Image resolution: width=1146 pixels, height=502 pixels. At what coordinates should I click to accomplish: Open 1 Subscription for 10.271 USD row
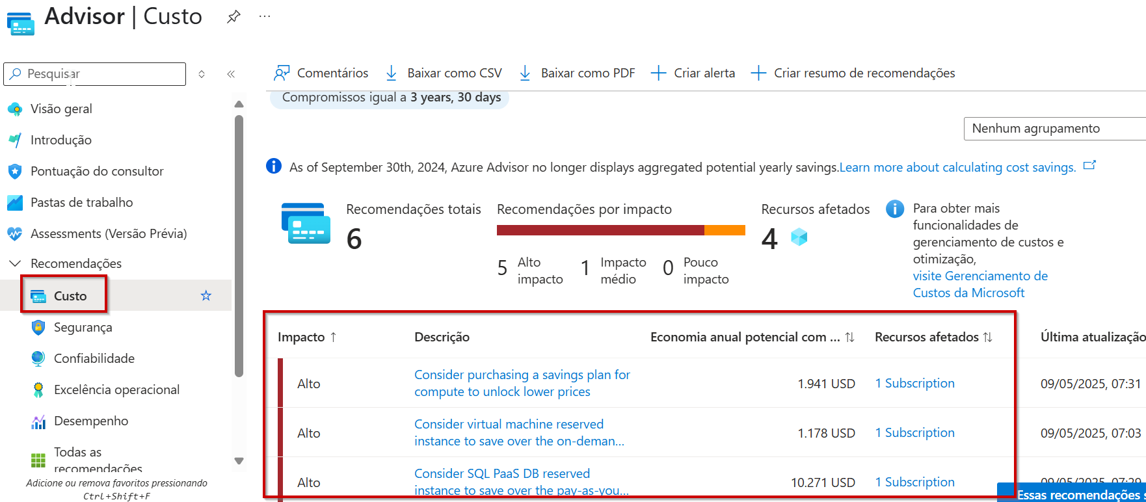pos(914,482)
